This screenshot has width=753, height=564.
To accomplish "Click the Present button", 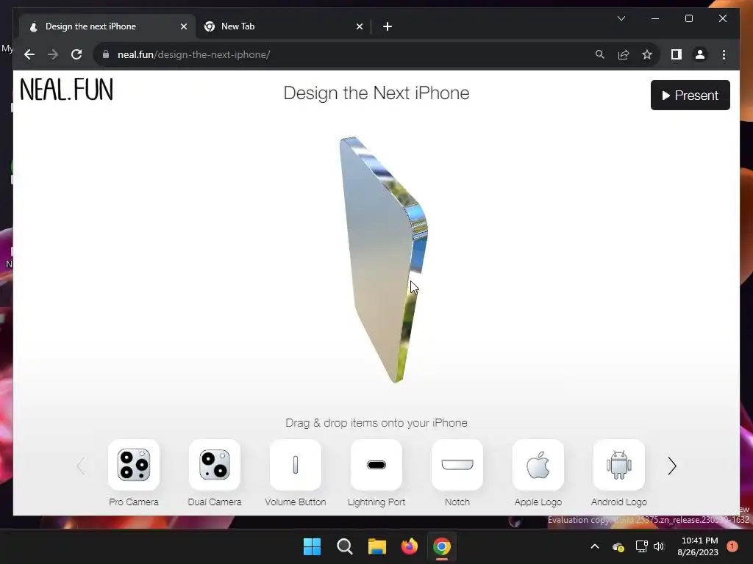I will click(690, 95).
